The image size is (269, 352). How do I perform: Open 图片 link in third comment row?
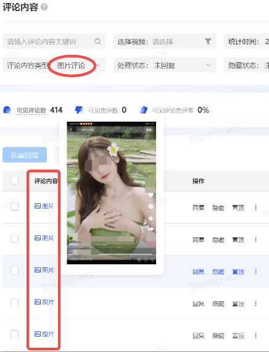click(44, 270)
